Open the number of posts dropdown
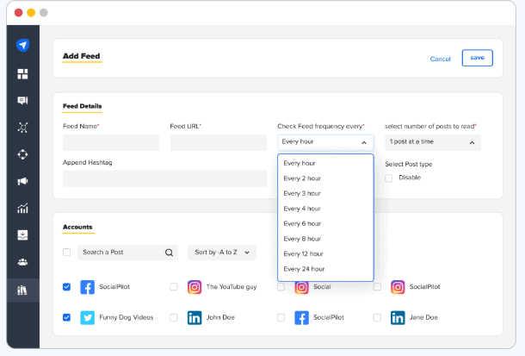 pos(432,142)
